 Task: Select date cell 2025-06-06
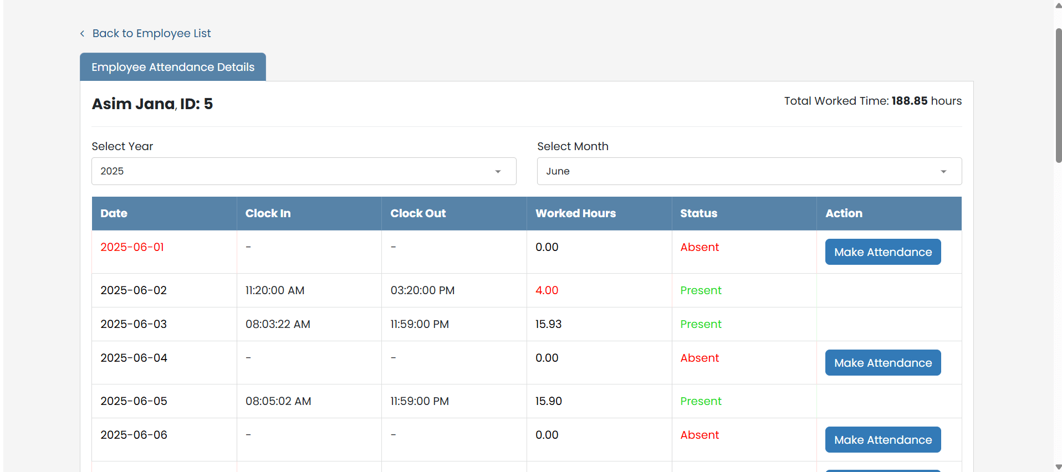[x=134, y=435]
